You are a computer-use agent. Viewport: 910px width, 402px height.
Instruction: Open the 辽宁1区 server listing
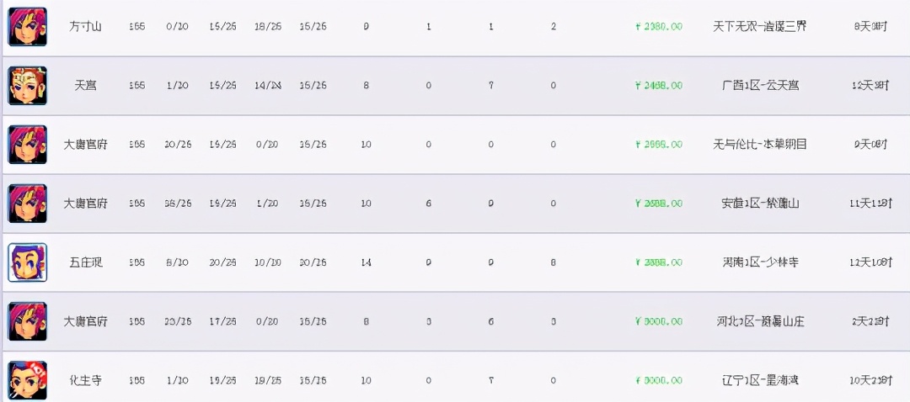(759, 380)
